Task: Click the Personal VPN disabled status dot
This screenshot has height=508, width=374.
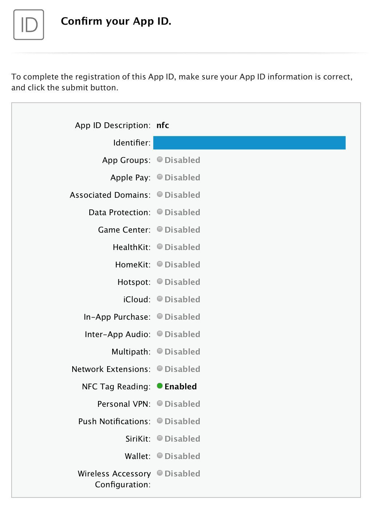Action: (x=160, y=403)
